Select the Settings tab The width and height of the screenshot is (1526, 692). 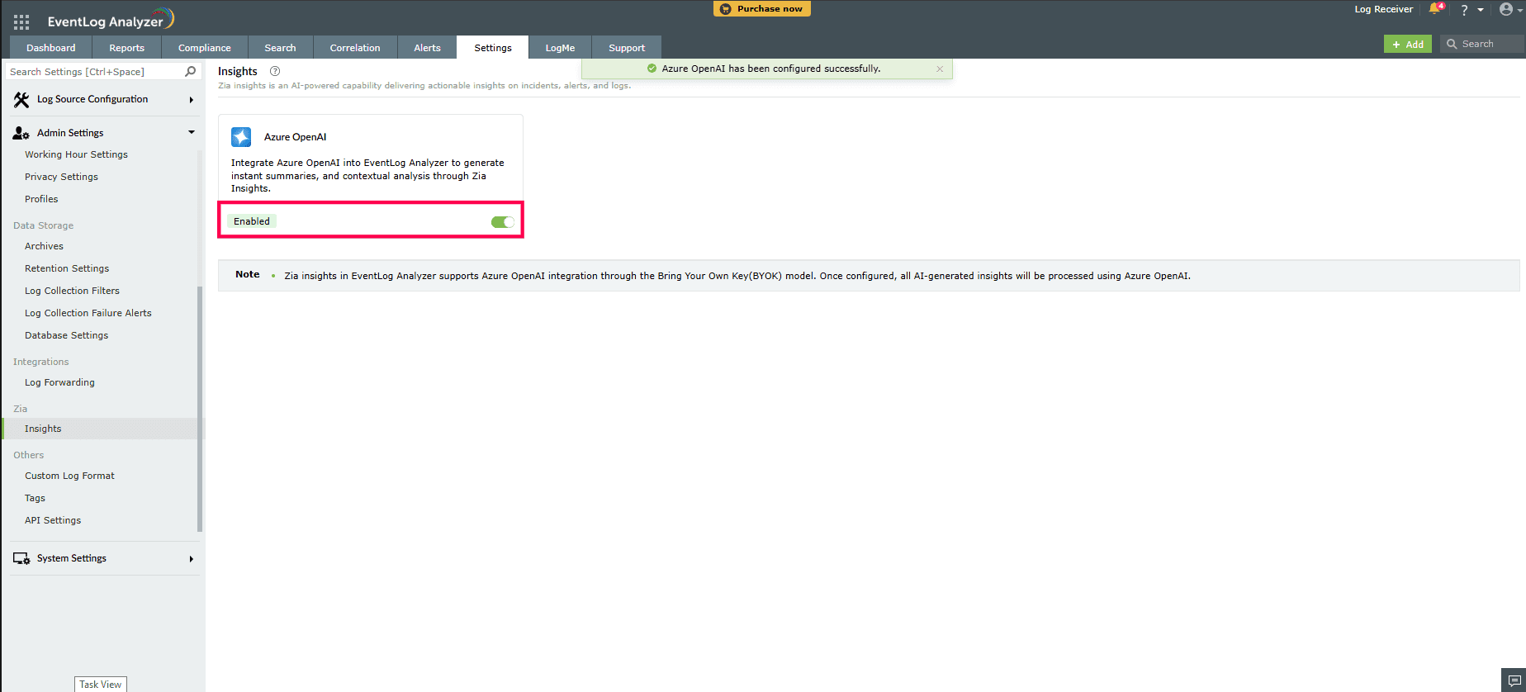[x=493, y=48]
